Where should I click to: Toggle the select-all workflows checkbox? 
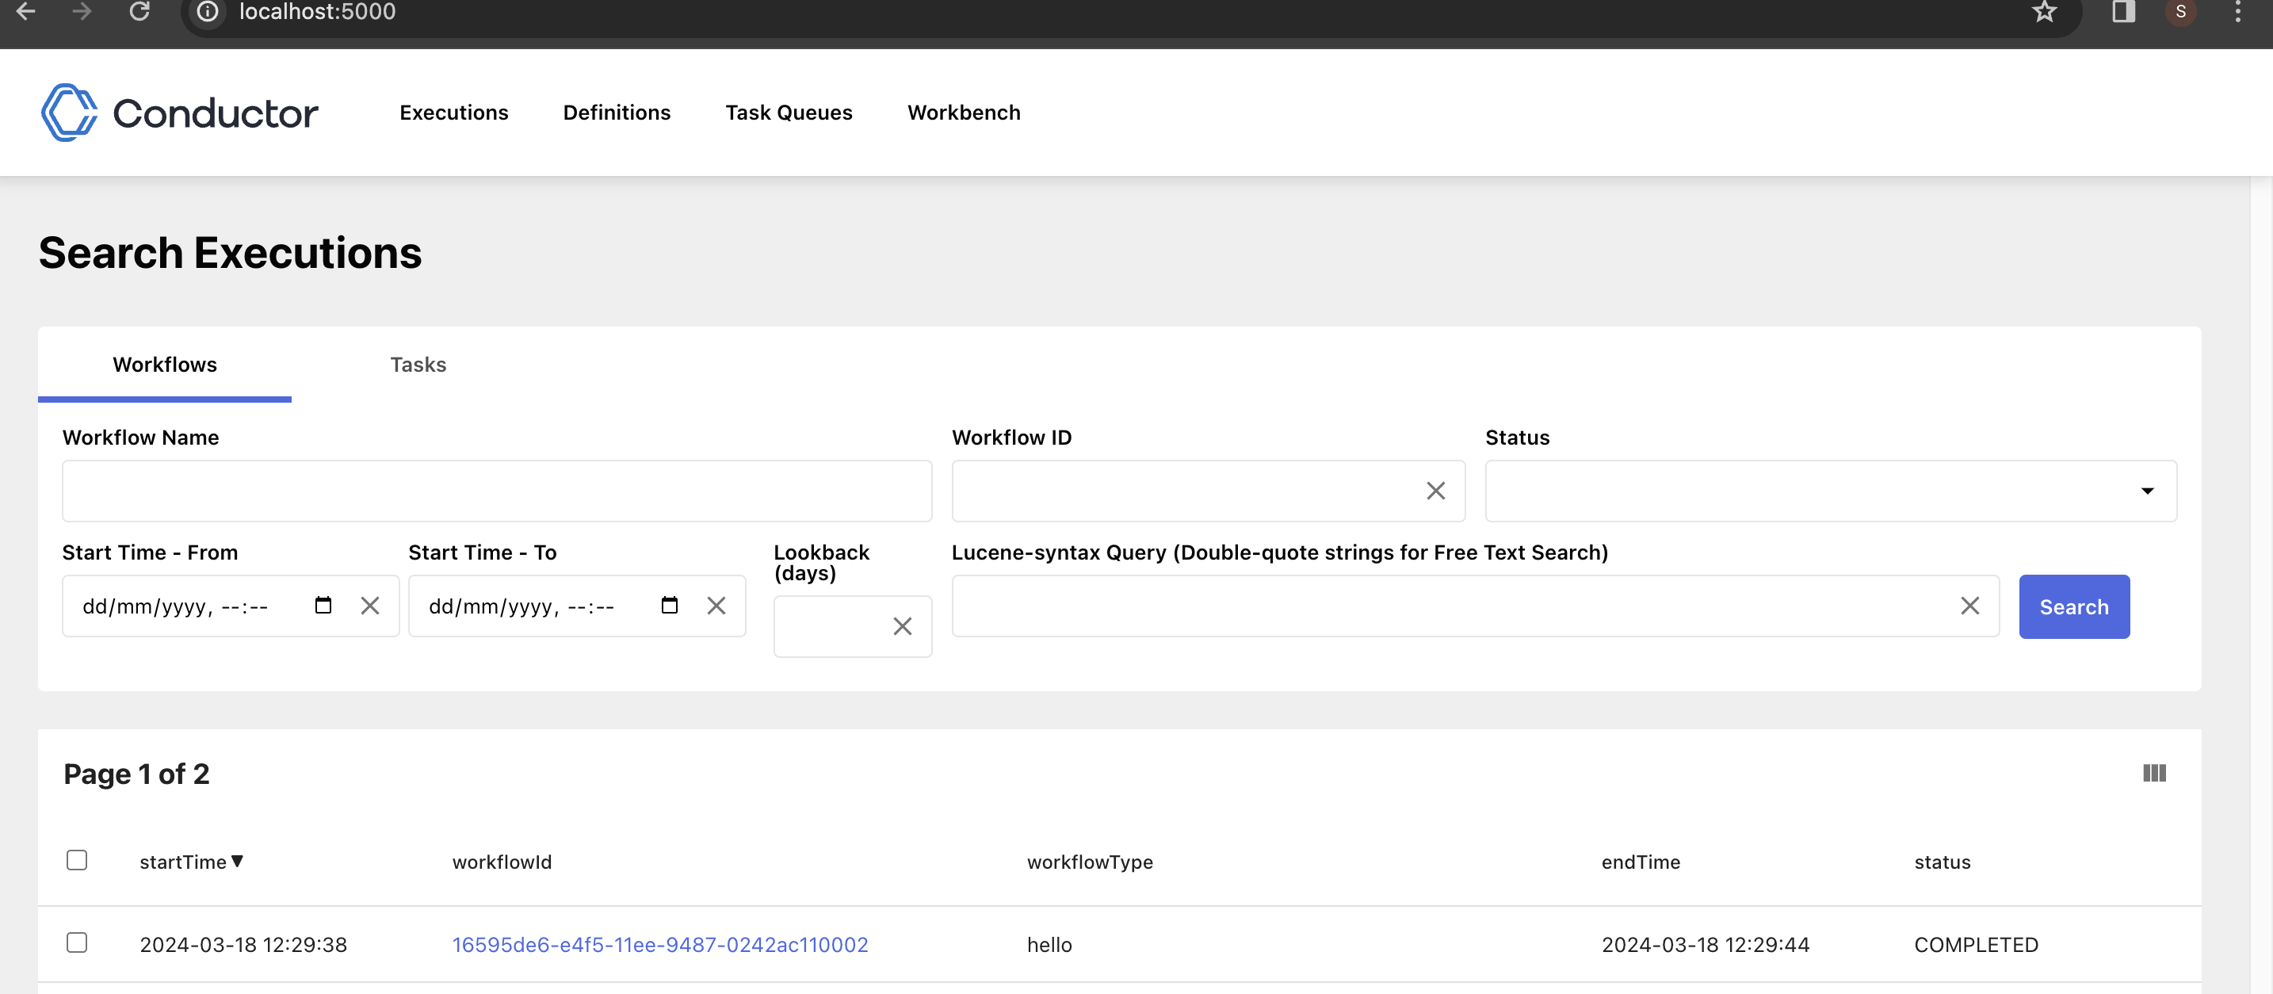[77, 859]
